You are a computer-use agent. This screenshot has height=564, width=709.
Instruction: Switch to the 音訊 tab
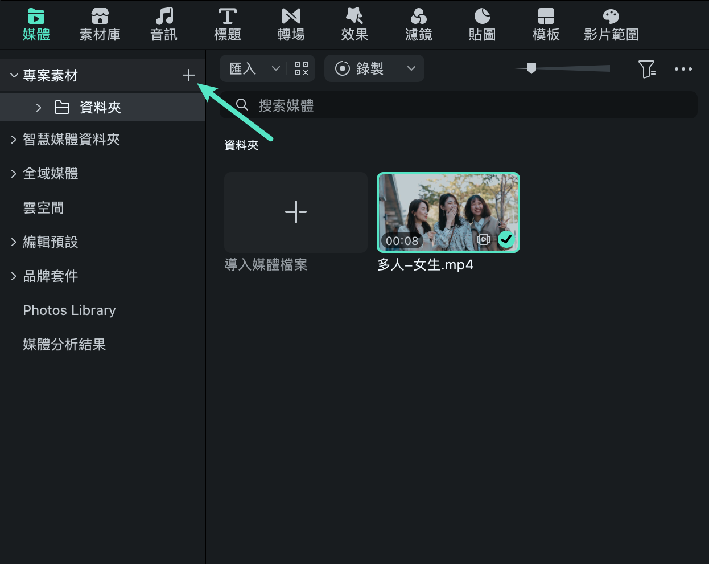[x=164, y=25]
